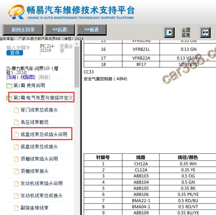The height and width of the screenshot is (215, 216).
Task: Open 底盘线束总成接头 document
Action: (39, 147)
